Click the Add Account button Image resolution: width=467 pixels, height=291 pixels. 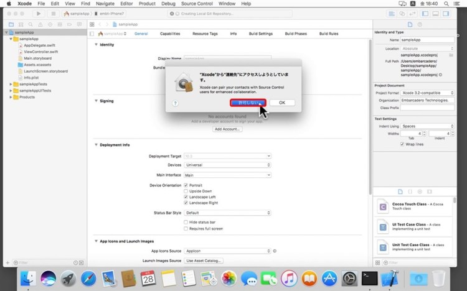227,129
